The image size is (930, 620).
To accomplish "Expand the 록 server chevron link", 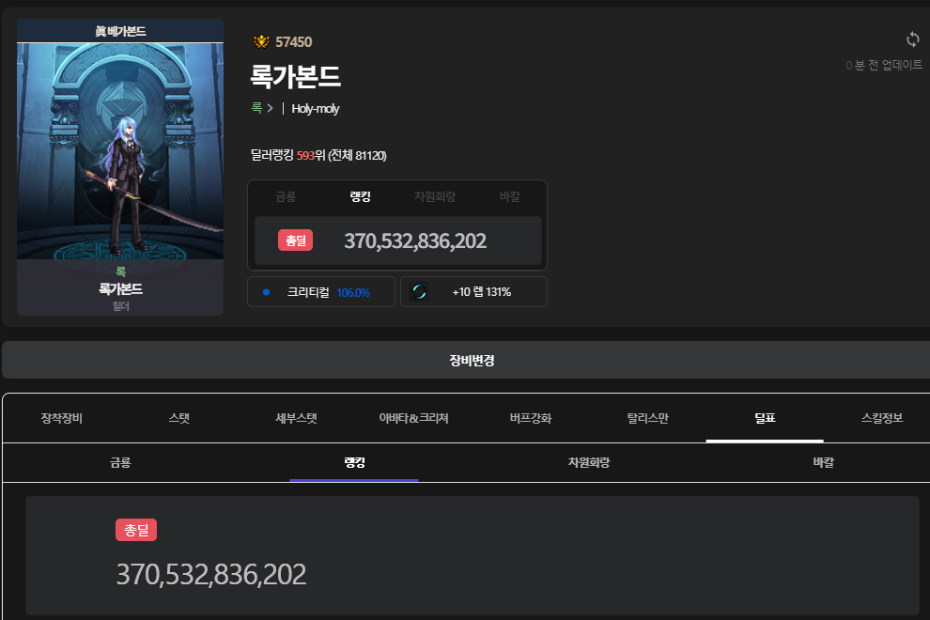I will [262, 108].
